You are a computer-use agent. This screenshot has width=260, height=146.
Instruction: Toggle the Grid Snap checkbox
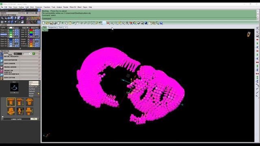pos(27,13)
